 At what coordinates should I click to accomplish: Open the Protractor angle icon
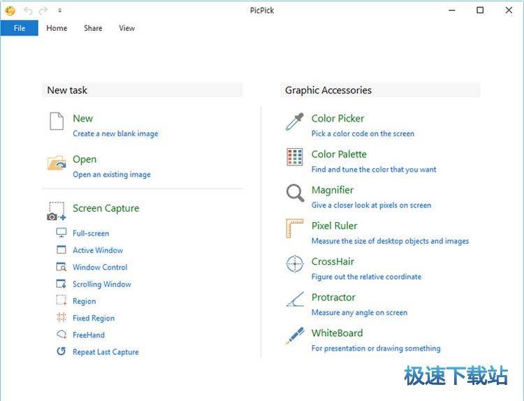point(295,300)
